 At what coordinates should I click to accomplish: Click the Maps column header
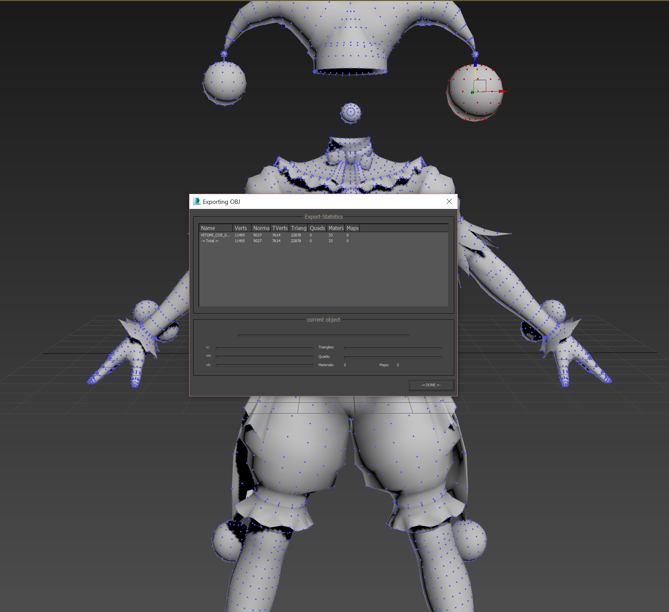(x=352, y=228)
